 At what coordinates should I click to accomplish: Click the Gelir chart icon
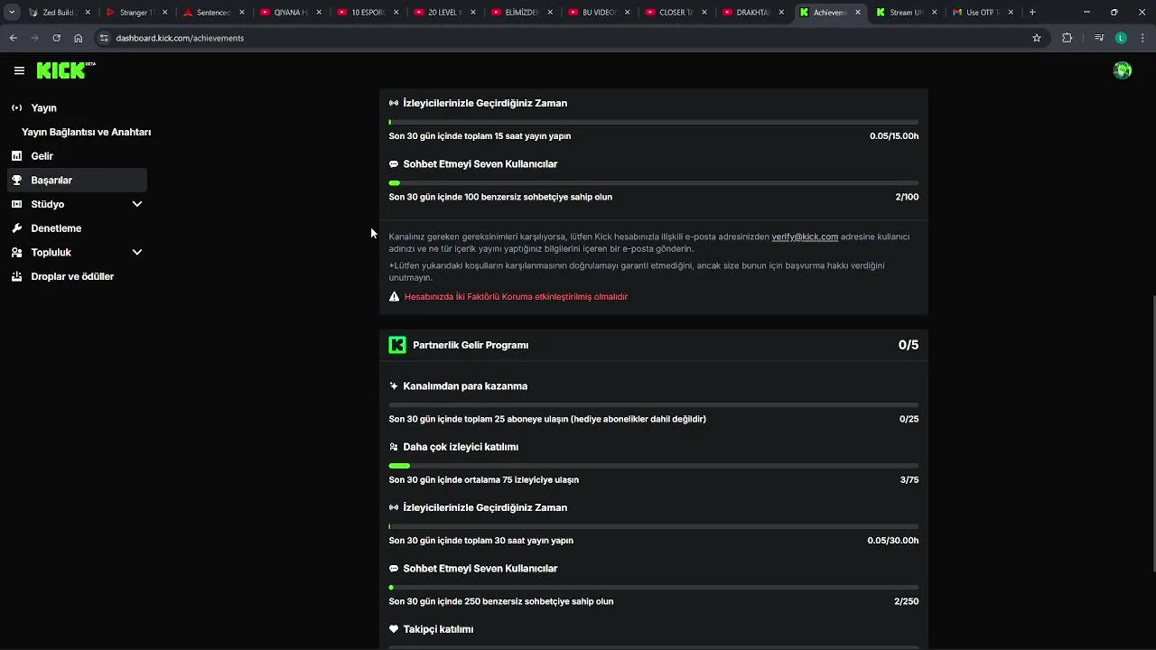[16, 156]
